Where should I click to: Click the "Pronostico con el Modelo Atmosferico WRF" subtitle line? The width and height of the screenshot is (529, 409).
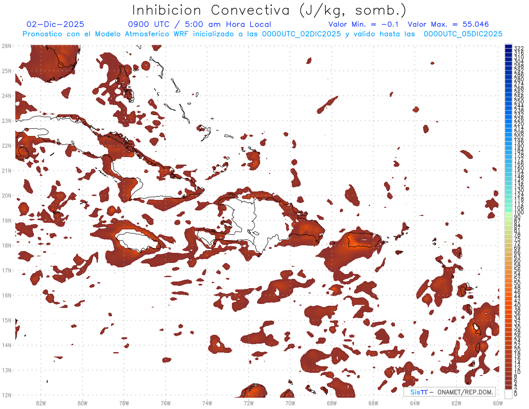262,34
